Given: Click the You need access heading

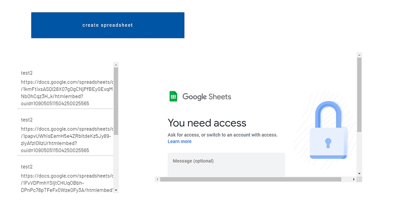Looking at the screenshot, I should click(x=207, y=123).
